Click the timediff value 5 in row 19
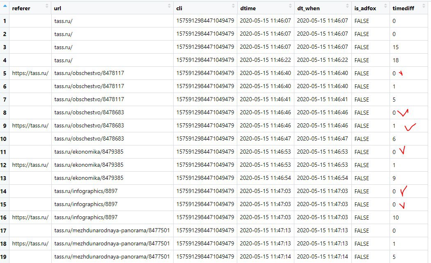This screenshot has width=431, height=263. click(394, 257)
